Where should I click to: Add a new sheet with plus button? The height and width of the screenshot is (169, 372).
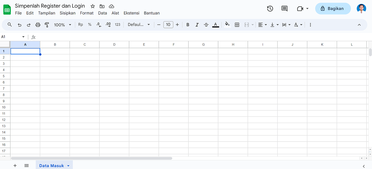point(15,165)
